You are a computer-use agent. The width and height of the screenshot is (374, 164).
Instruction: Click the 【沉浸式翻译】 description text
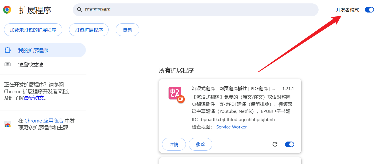pos(242,104)
